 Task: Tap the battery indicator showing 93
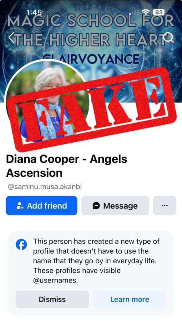click(159, 13)
